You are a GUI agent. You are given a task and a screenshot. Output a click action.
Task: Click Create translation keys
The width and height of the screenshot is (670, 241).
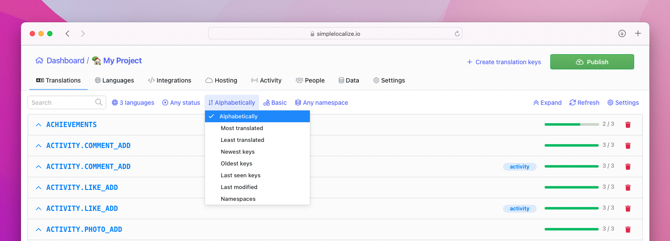click(x=504, y=62)
